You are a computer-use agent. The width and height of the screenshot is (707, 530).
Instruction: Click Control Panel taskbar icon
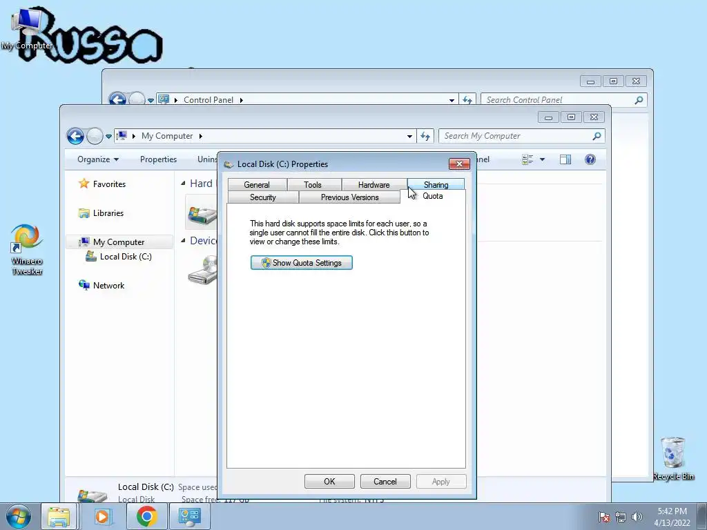[189, 516]
